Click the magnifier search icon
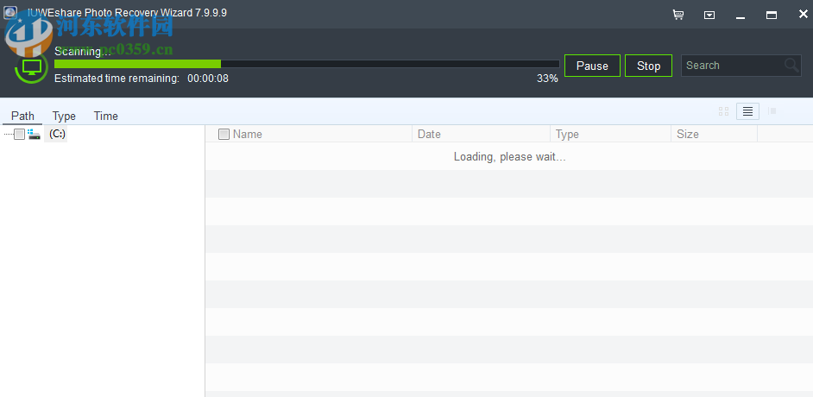The height and width of the screenshot is (397, 813). [791, 66]
